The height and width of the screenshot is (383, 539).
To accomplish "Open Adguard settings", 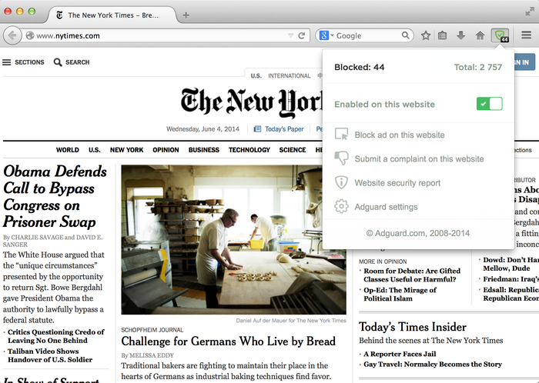I will point(386,207).
